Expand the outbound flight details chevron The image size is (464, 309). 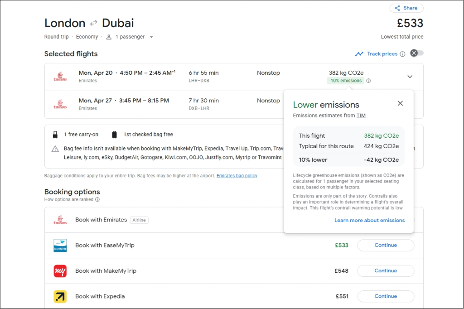click(410, 77)
